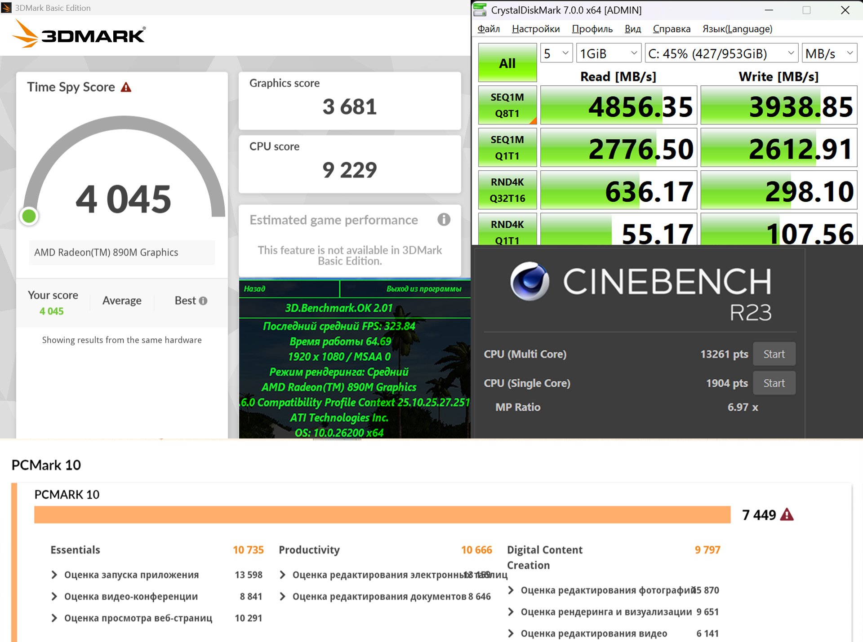Click the CrystalDiskMark title bar app icon
The width and height of the screenshot is (863, 642).
(480, 10)
